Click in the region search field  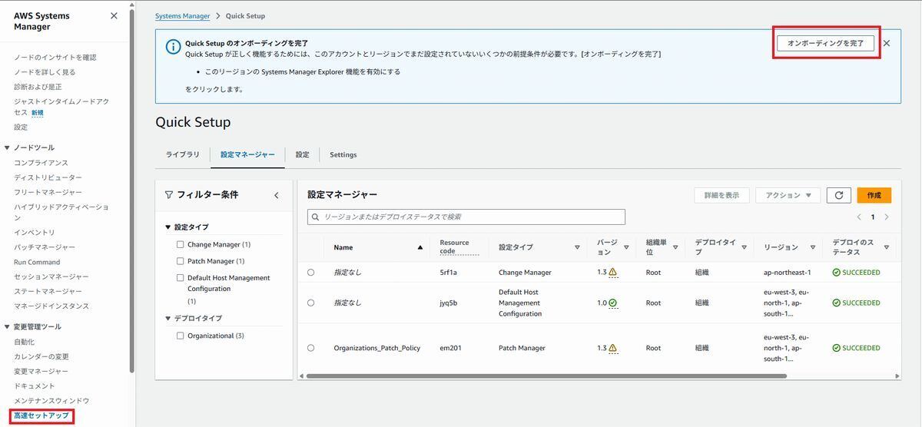[x=466, y=217]
